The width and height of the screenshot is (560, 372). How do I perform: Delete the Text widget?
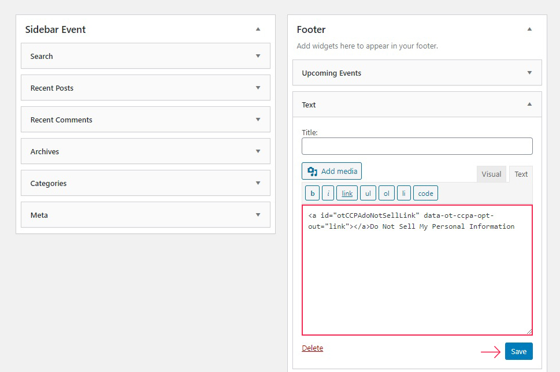tap(312, 348)
